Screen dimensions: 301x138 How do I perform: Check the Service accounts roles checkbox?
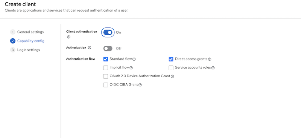click(x=171, y=68)
